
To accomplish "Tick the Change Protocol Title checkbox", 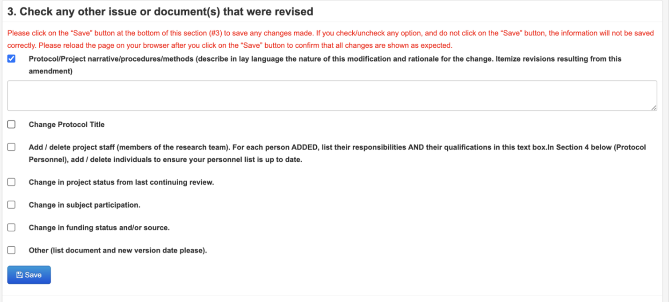I will [x=11, y=124].
